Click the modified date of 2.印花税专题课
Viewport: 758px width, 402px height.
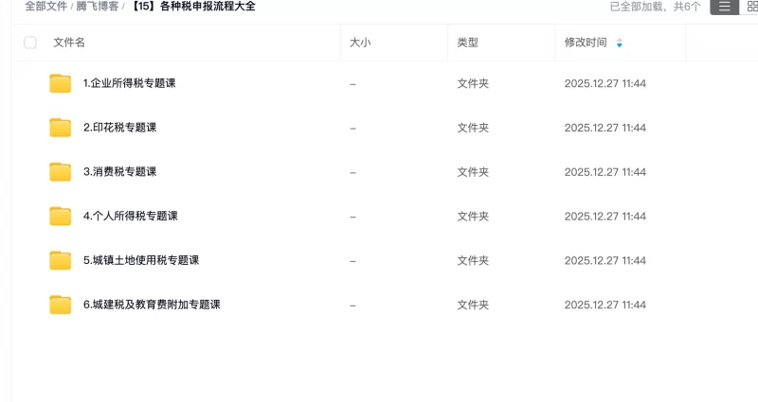tap(605, 128)
